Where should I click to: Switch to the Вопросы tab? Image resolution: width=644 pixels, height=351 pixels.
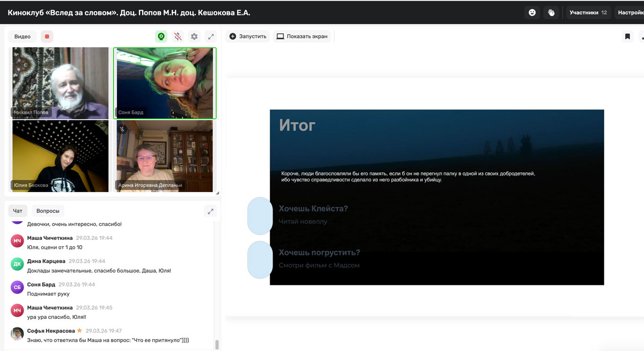pyautogui.click(x=48, y=211)
